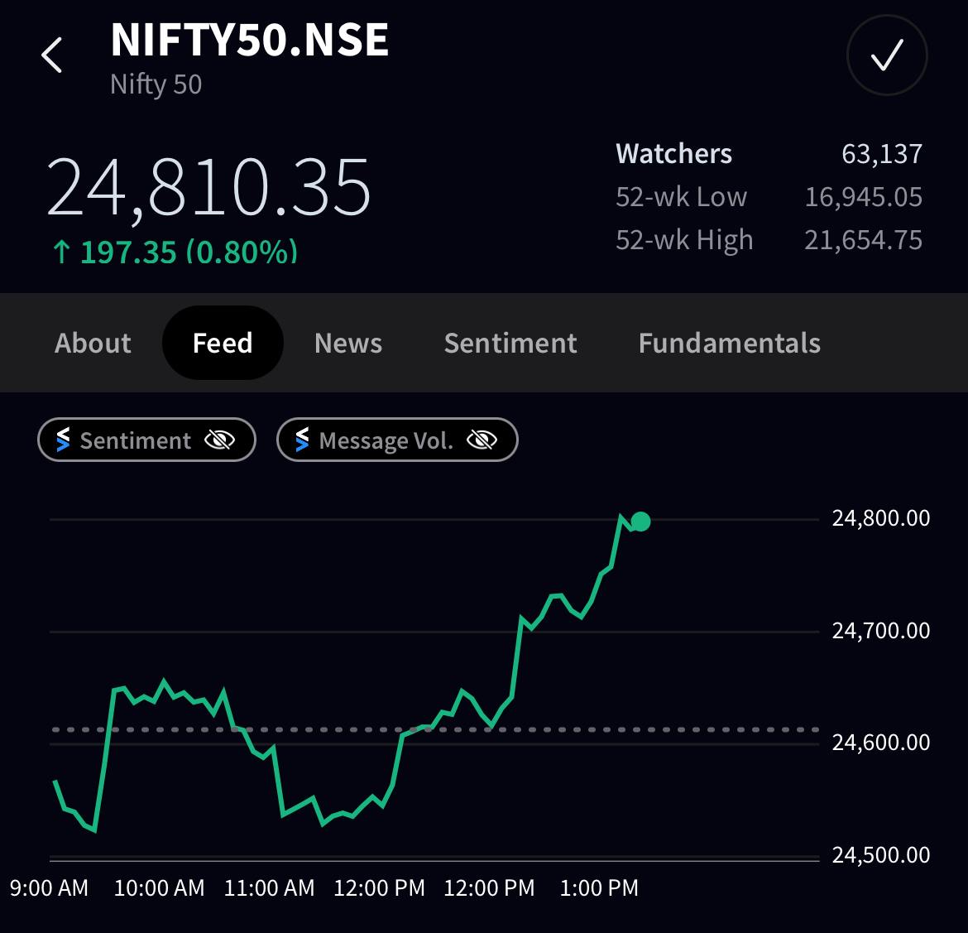Screen dimensions: 968x933
Task: Click the 24,700.00 axis label
Action: [881, 631]
